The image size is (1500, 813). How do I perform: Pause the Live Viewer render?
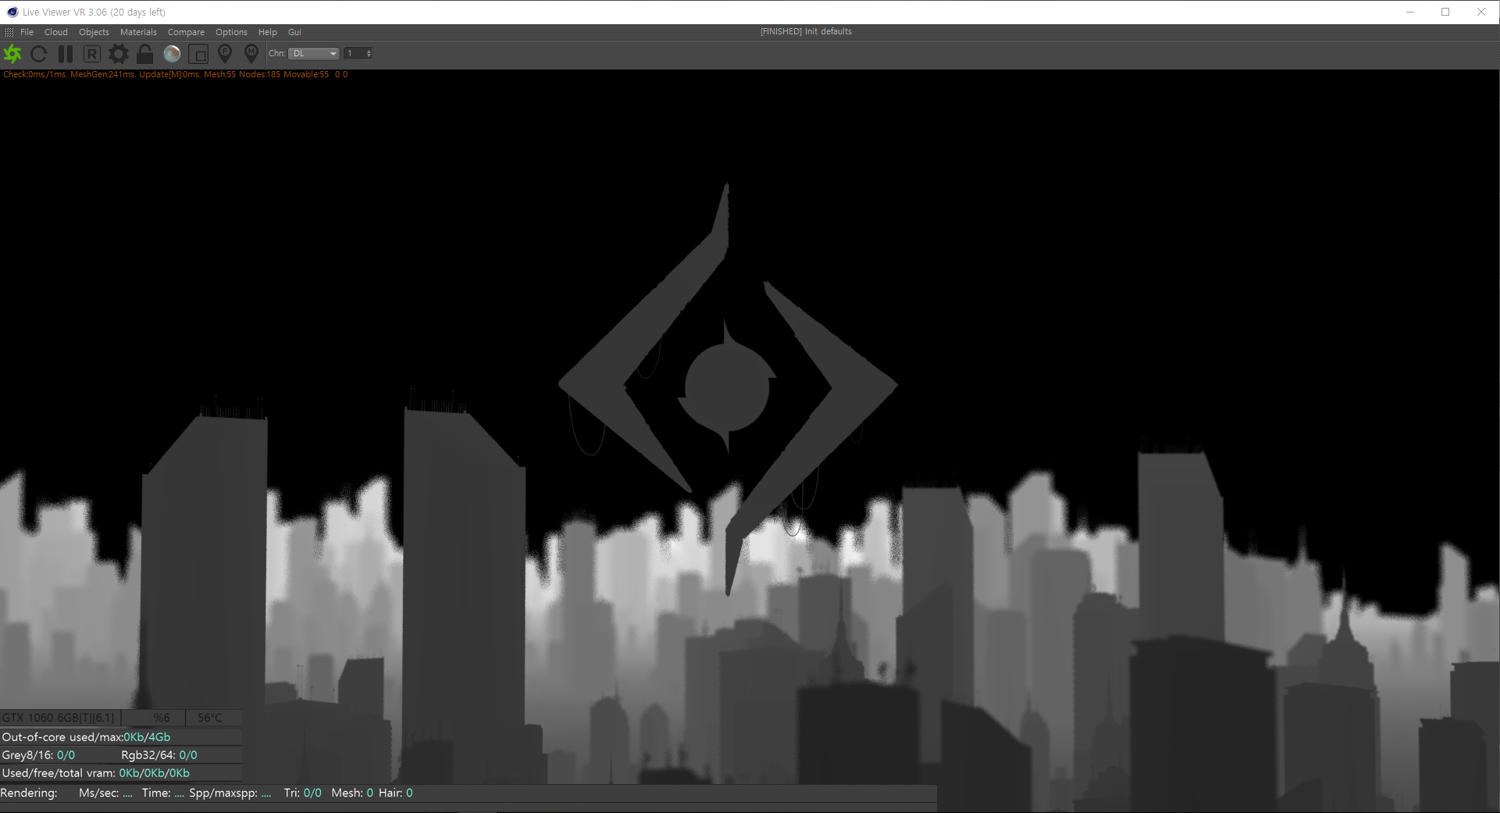tap(66, 54)
